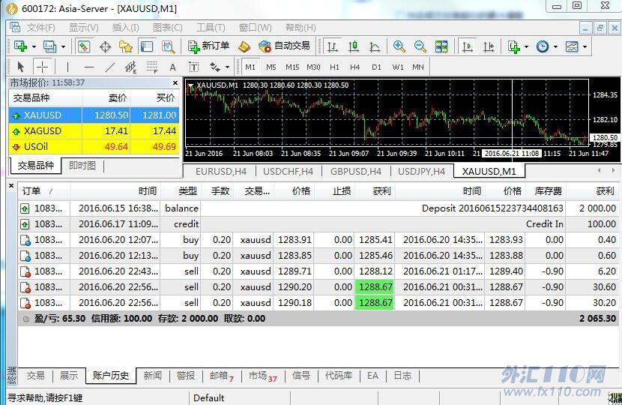Select the arrow cursor tool
This screenshot has width=622, height=405.
pyautogui.click(x=21, y=67)
